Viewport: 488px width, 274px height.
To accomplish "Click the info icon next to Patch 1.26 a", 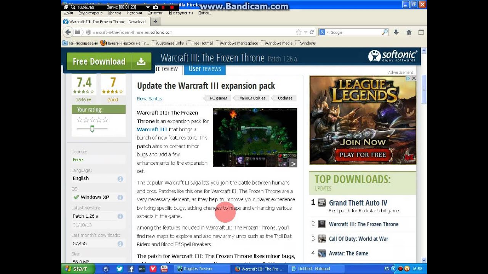I will click(120, 216).
